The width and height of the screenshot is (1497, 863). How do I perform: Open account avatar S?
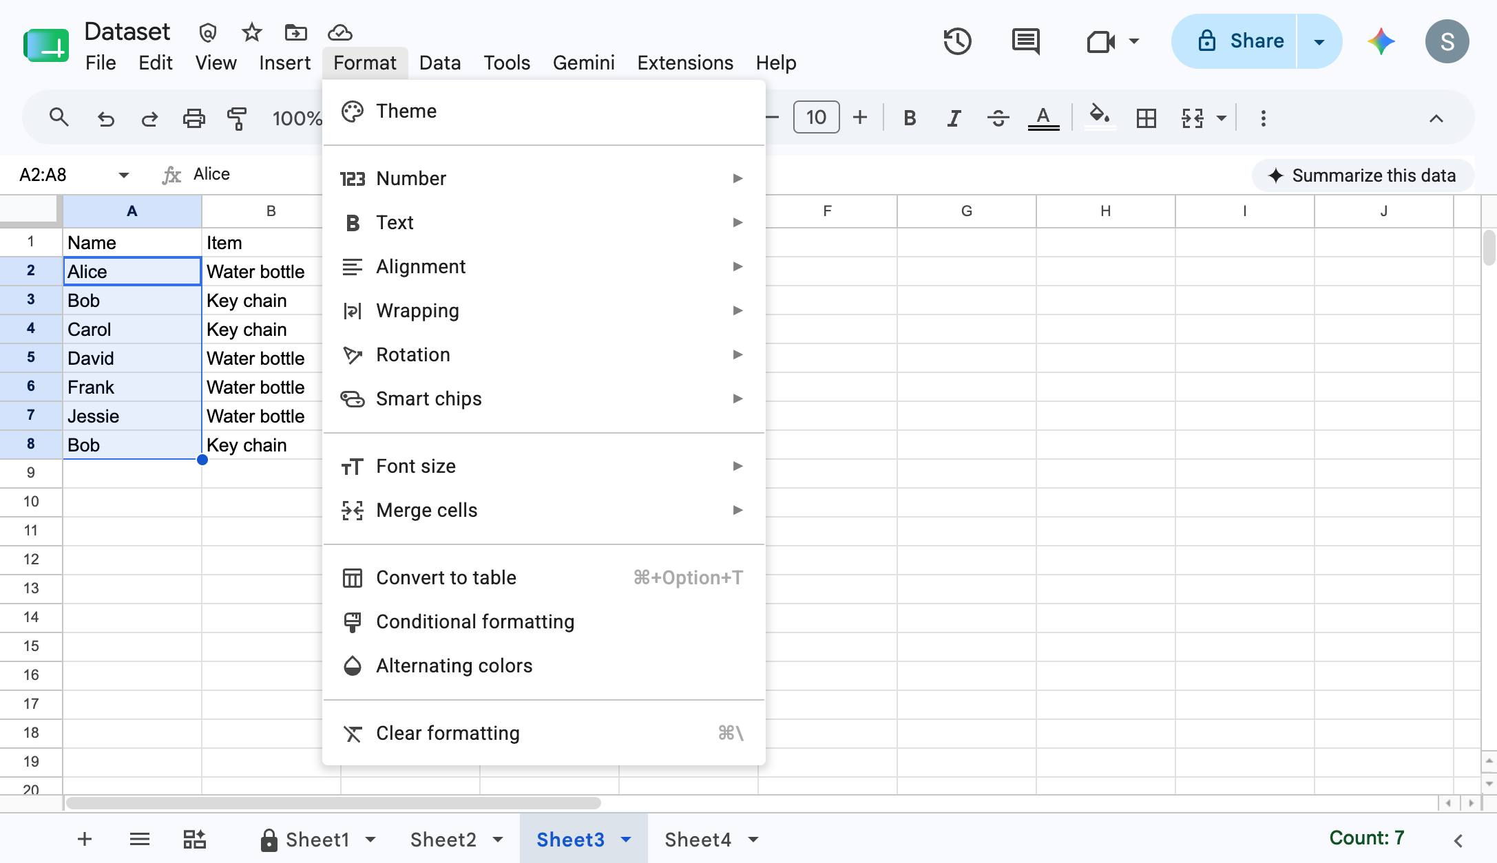point(1447,41)
